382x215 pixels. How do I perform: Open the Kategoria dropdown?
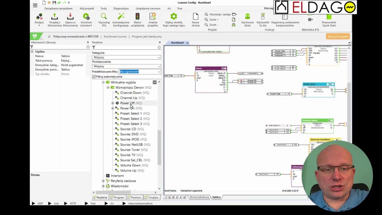[126, 57]
